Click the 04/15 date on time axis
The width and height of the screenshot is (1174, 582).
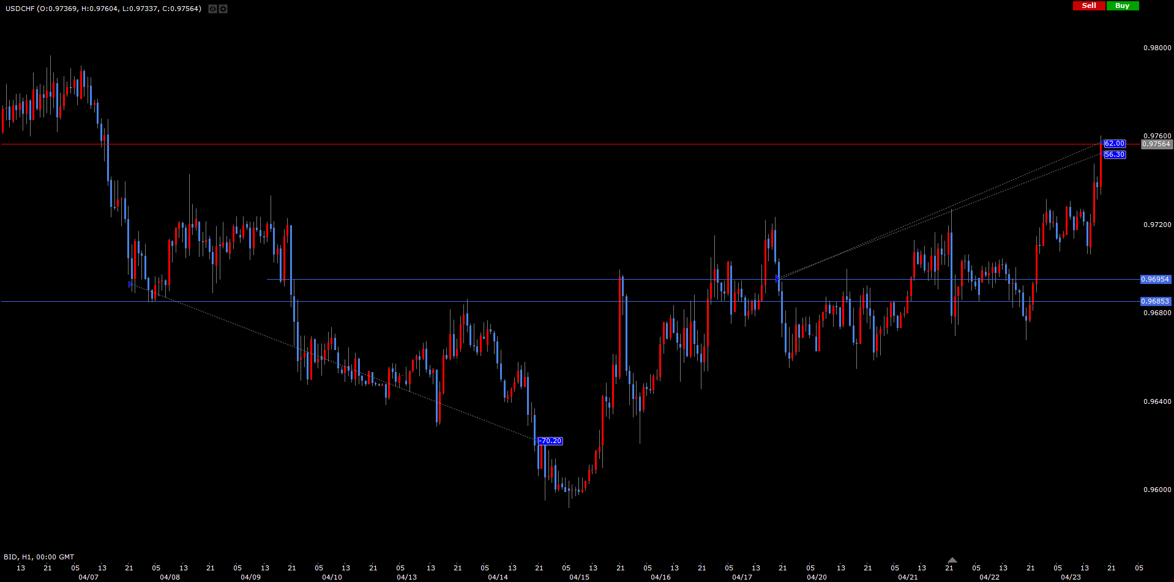tap(579, 577)
